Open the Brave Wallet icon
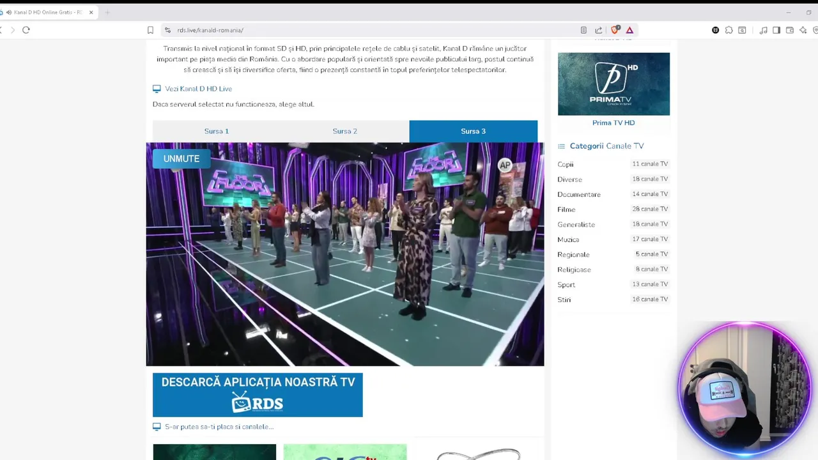The height and width of the screenshot is (460, 818). click(790, 30)
